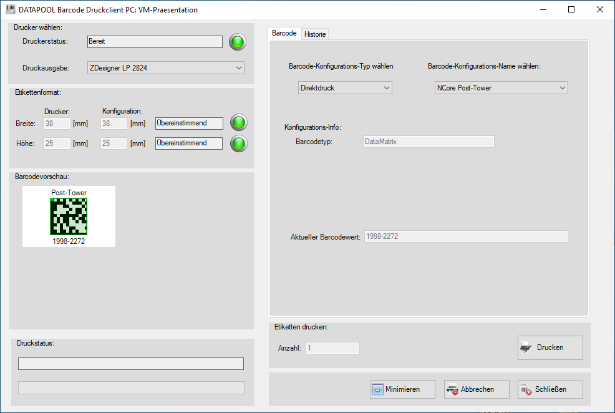Click the green Höhe match indicator light
The width and height of the screenshot is (615, 413).
[x=238, y=143]
